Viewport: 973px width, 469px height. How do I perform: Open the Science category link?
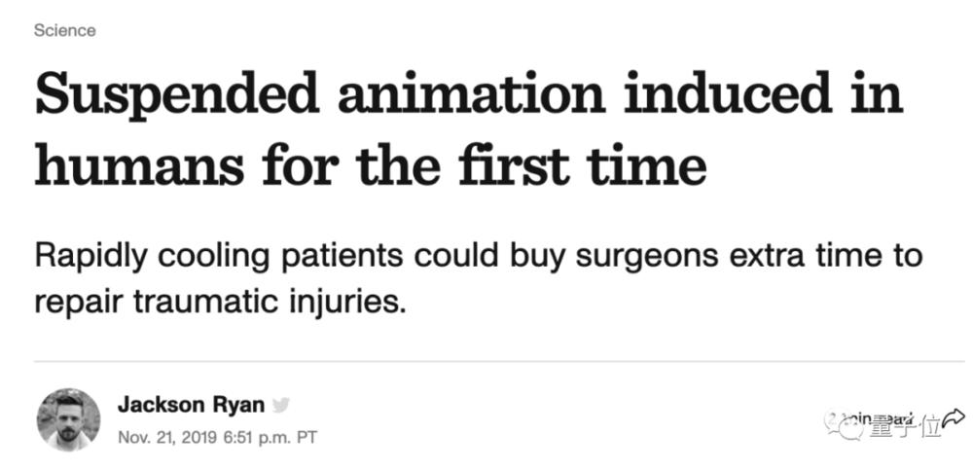click(x=65, y=30)
